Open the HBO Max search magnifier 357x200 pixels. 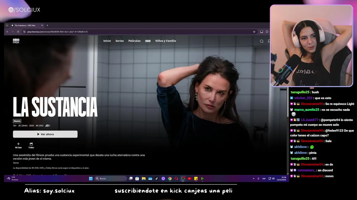click(262, 41)
